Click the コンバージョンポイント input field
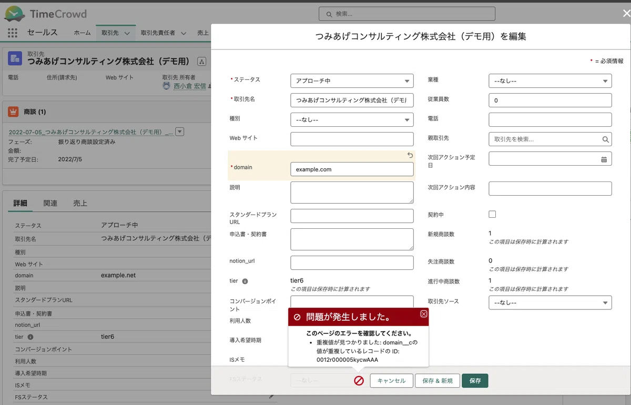The width and height of the screenshot is (631, 405). 352,301
